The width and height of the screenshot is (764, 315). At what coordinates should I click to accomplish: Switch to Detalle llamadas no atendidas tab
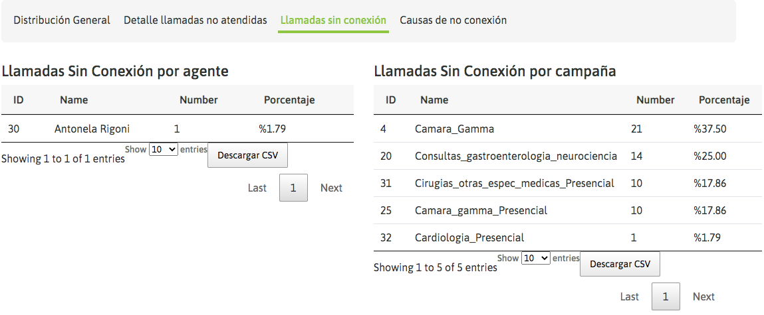[195, 21]
